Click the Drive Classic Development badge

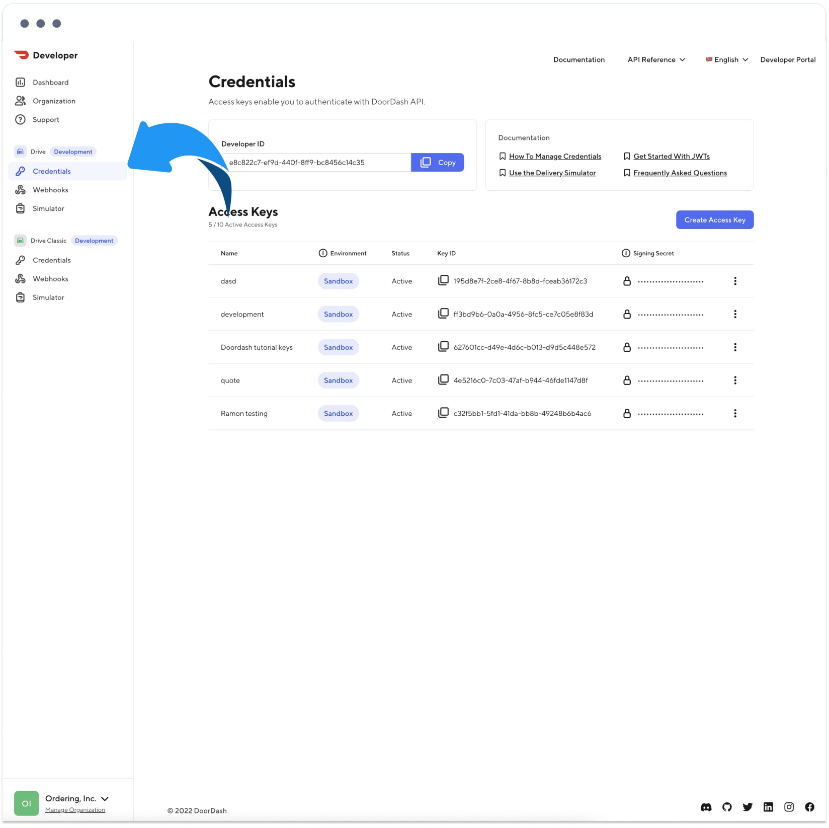(94, 241)
